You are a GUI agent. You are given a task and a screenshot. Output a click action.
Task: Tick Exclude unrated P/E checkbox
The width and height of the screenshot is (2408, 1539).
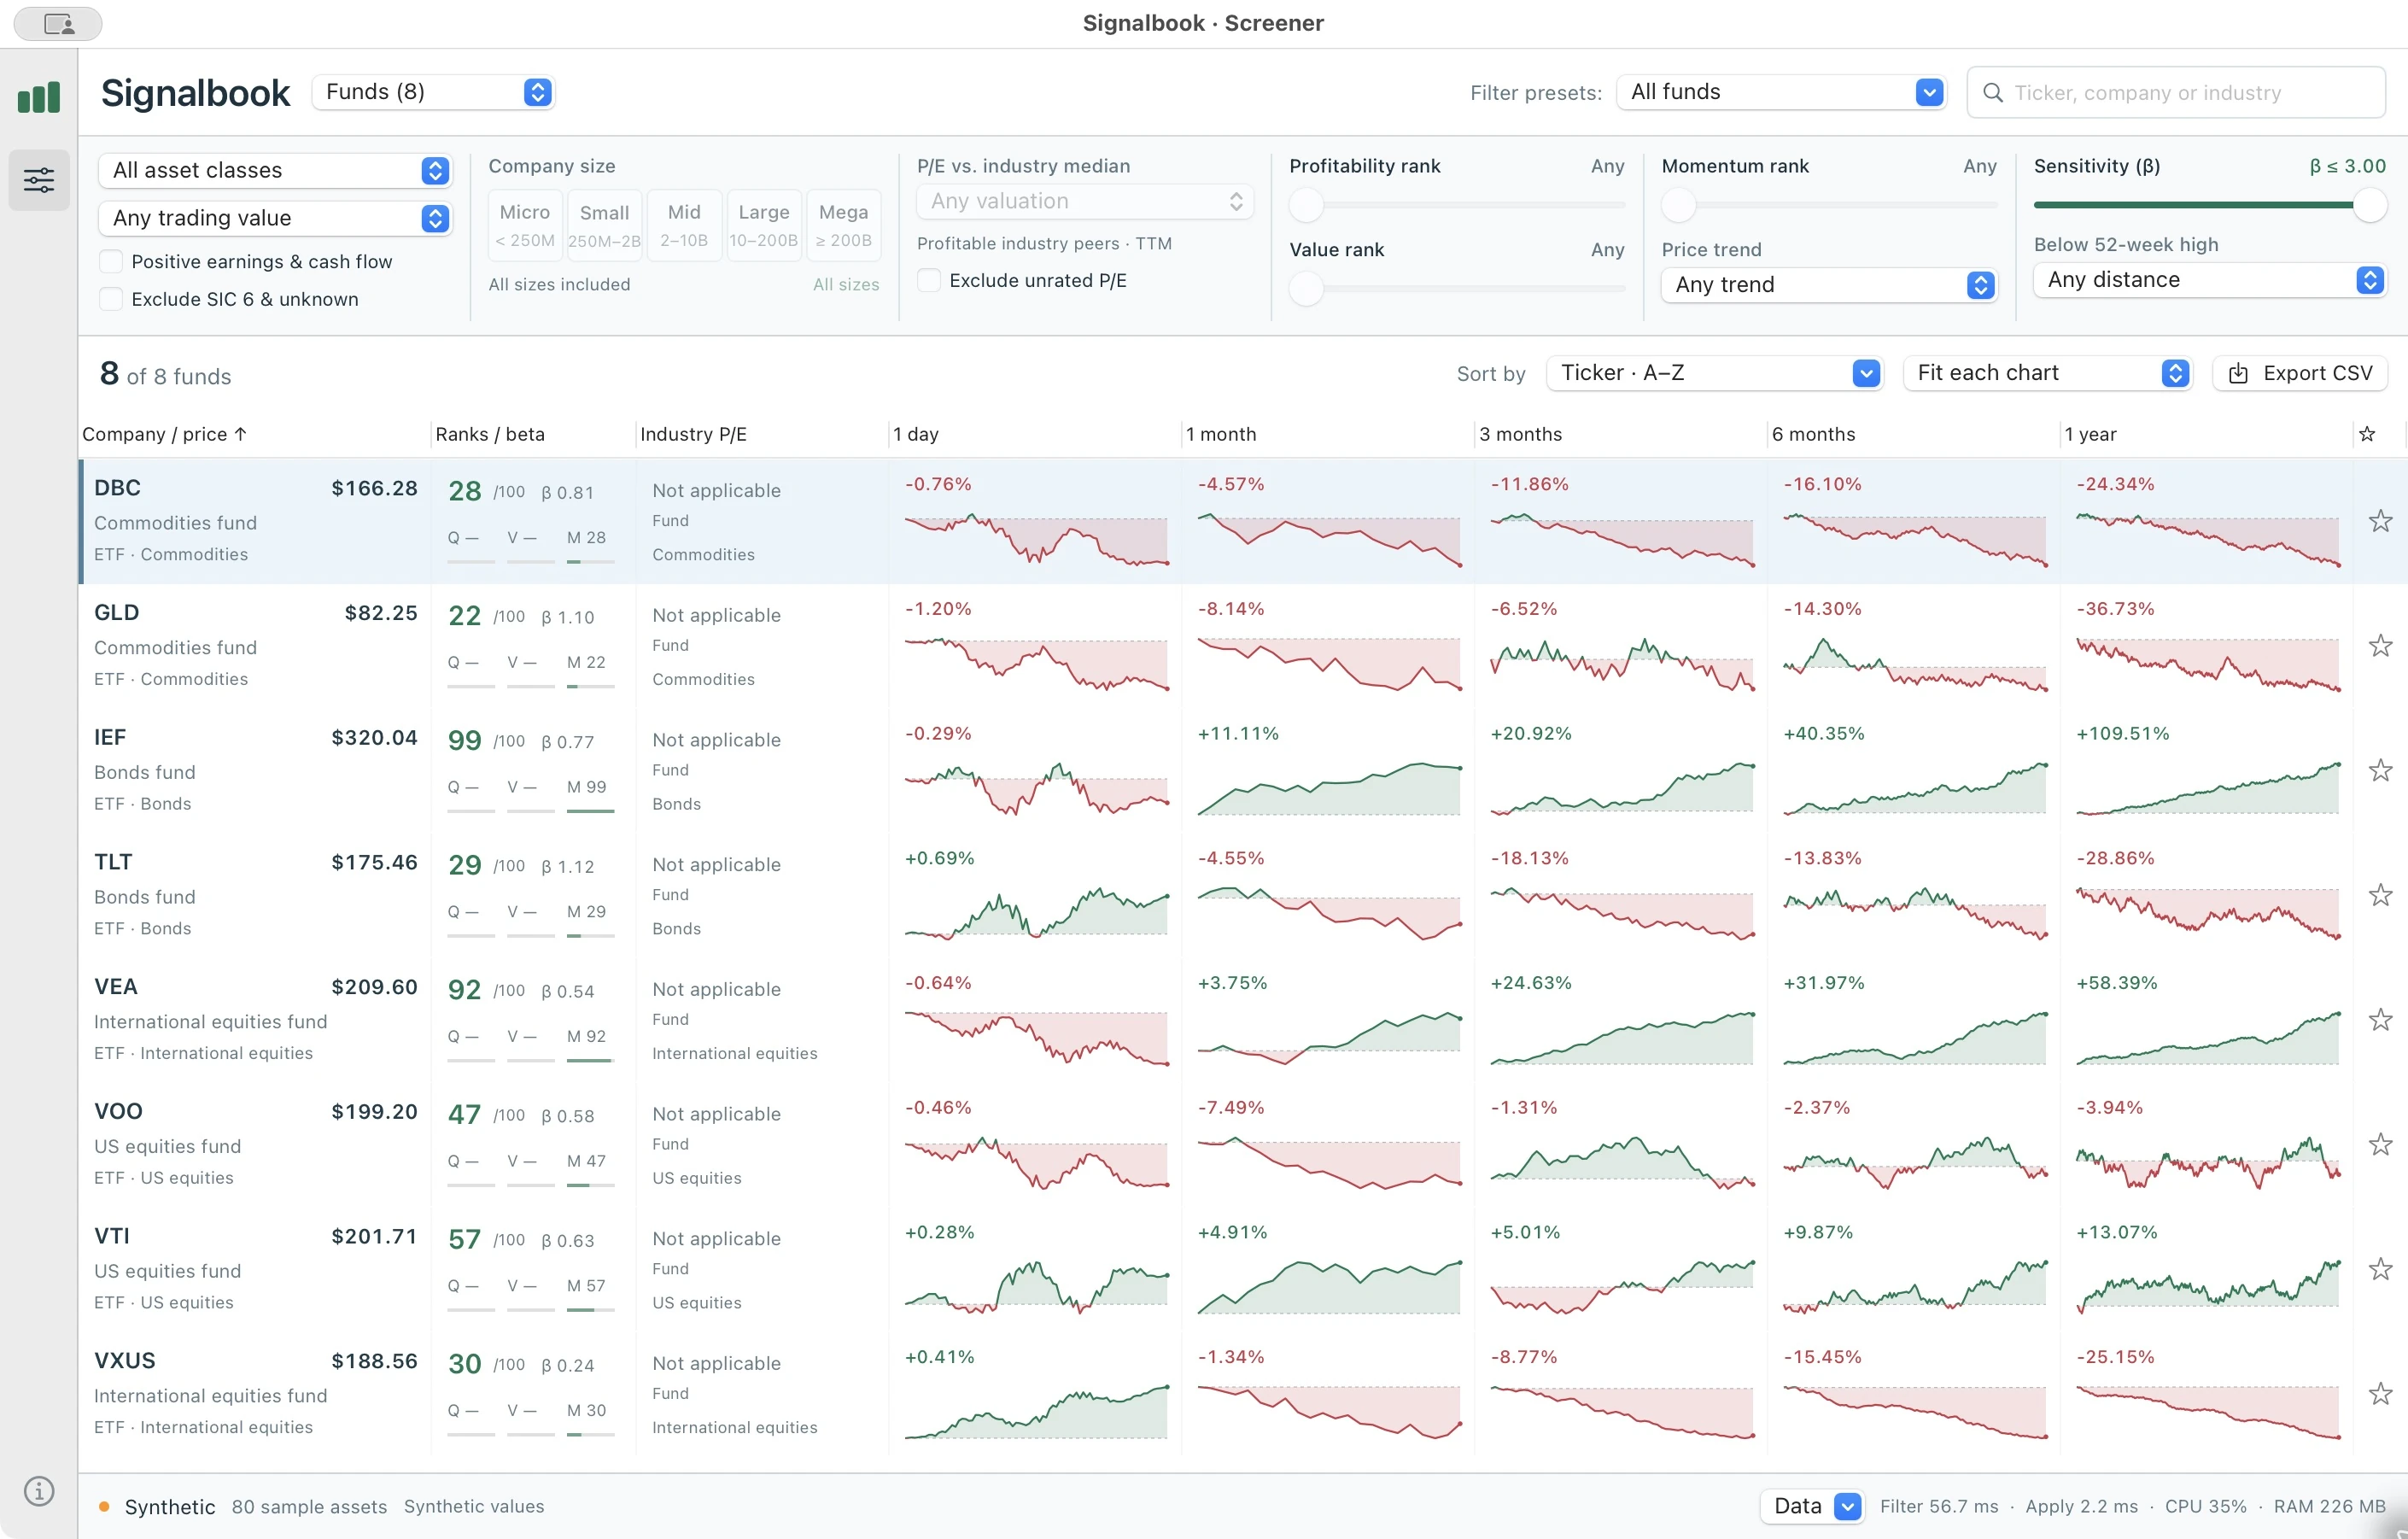click(x=929, y=281)
